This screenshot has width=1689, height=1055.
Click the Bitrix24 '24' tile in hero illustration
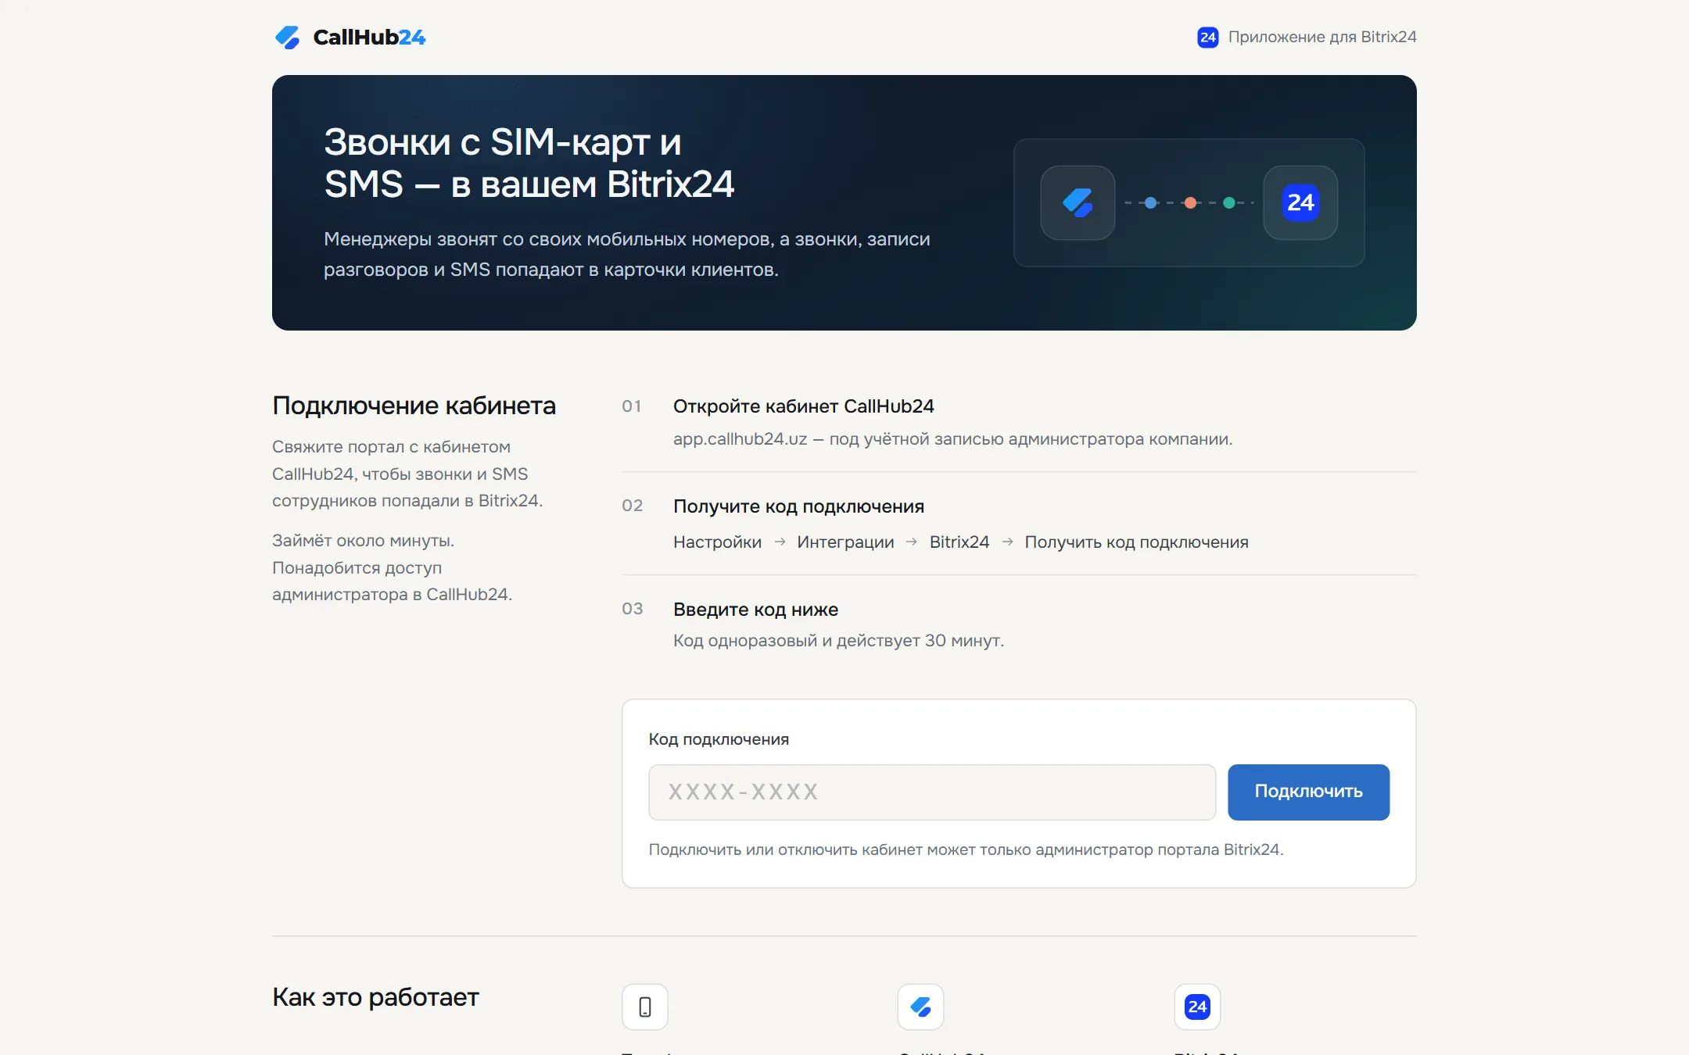[x=1300, y=202]
